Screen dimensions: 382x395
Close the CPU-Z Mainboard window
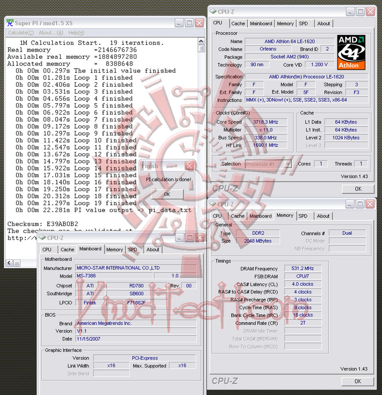tap(200, 237)
